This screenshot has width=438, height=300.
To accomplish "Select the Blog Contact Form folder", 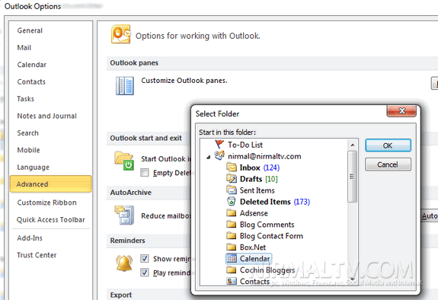I will (x=271, y=236).
